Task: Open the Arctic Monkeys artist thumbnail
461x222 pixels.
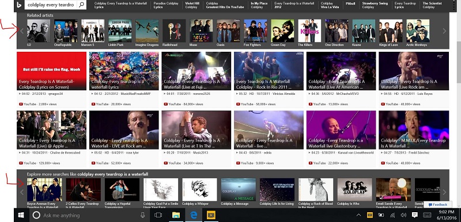Action: (418, 31)
